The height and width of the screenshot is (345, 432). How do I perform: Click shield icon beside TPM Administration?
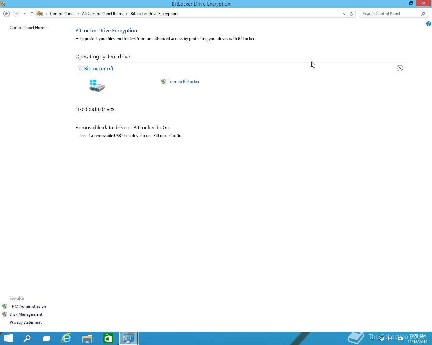point(5,306)
